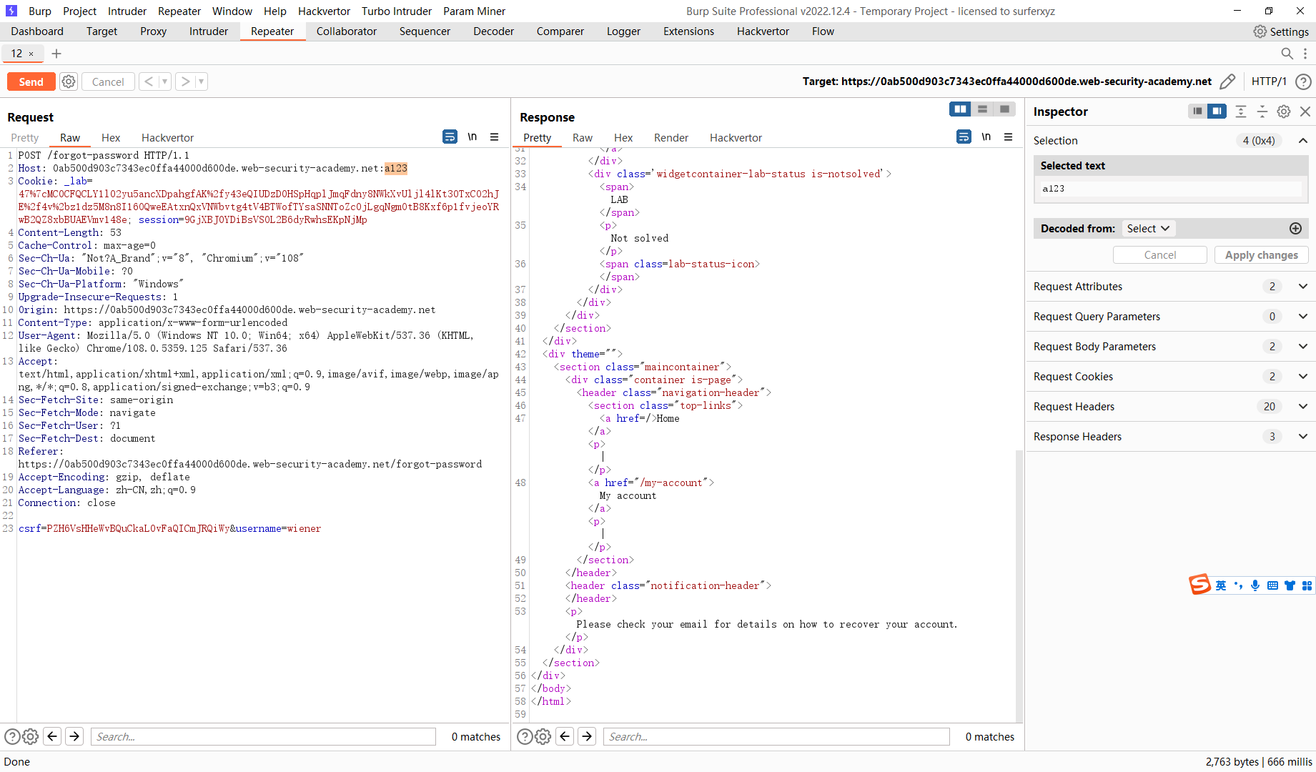Toggle word wrap in the Request editor
Image resolution: width=1316 pixels, height=772 pixels.
[x=450, y=137]
